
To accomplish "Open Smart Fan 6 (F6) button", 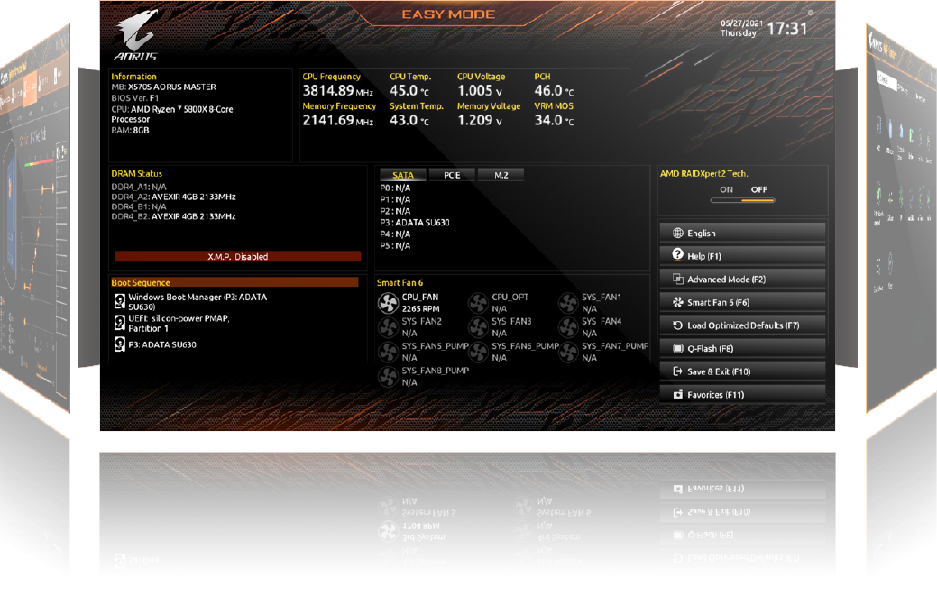I will point(743,302).
